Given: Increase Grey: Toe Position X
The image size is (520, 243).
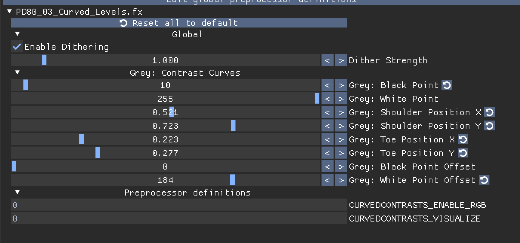Looking at the screenshot, I should click(341, 139).
